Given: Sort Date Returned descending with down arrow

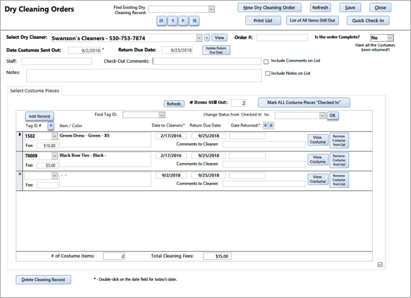Looking at the screenshot, I should click(x=265, y=126).
